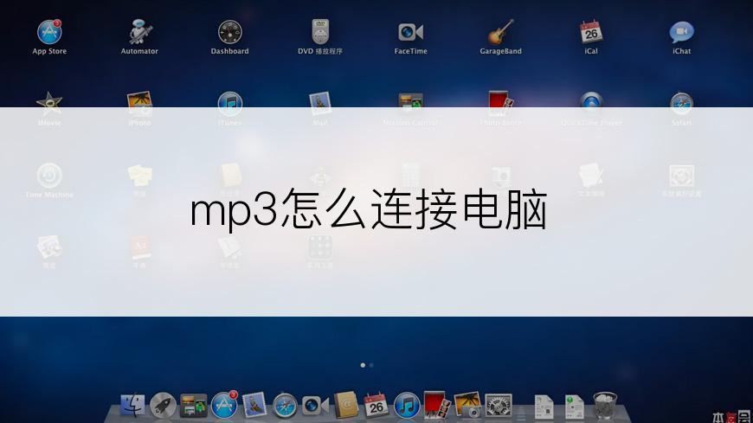Open QuickTime Player in Launchpad

pos(591,103)
